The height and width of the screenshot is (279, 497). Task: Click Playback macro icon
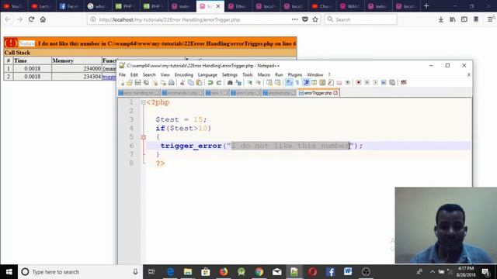click(x=375, y=83)
